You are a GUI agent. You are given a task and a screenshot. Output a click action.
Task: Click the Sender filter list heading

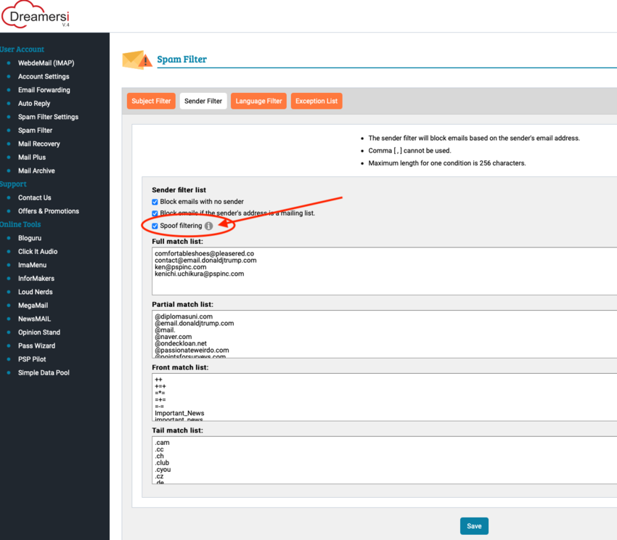click(179, 190)
